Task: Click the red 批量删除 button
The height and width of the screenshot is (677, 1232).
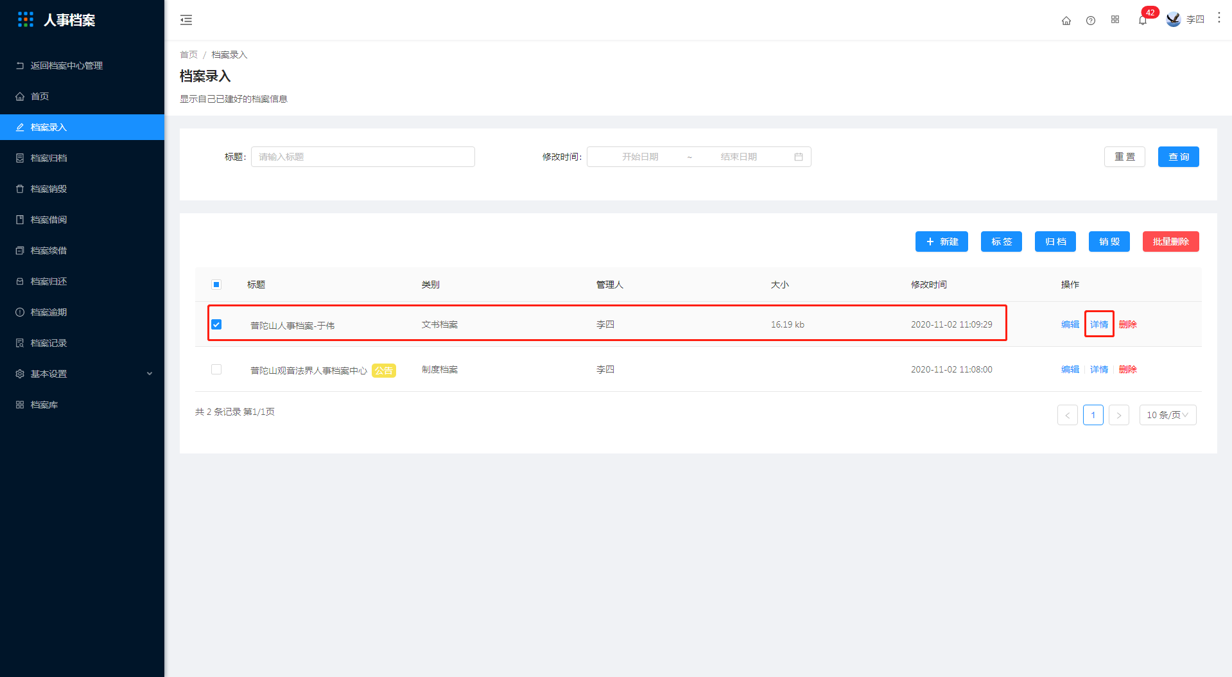Action: coord(1171,242)
